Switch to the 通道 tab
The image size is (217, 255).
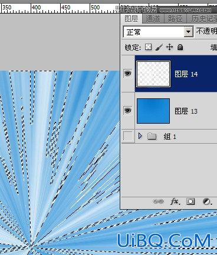(153, 19)
